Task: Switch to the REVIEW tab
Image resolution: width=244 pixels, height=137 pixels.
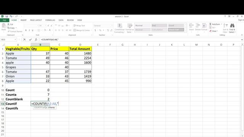Action: [x=70, y=20]
